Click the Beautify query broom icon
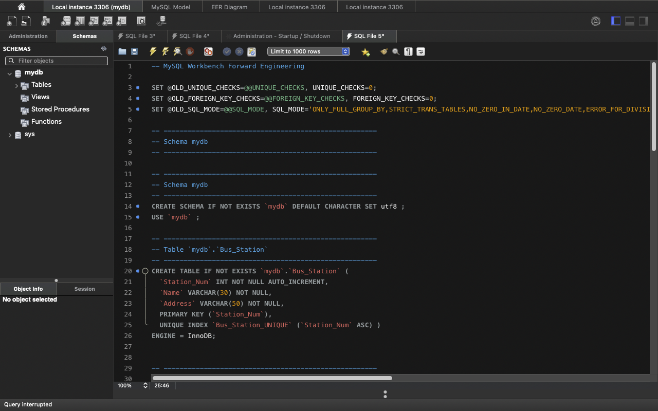The height and width of the screenshot is (411, 658). (x=383, y=51)
